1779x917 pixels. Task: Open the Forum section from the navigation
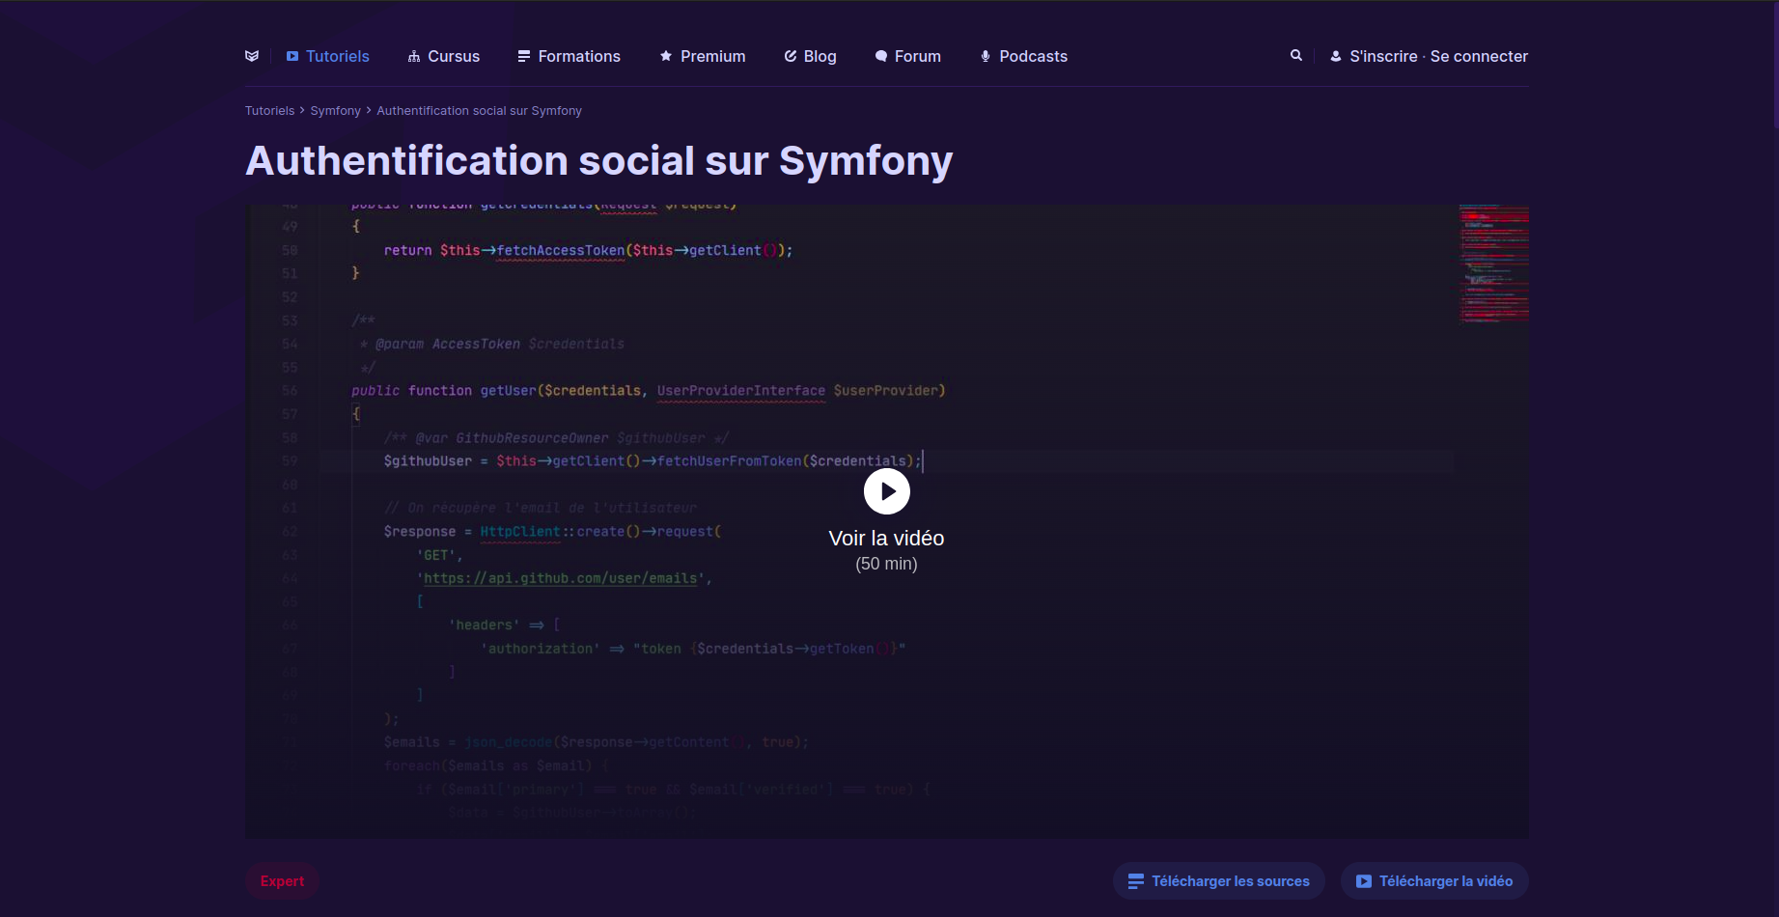click(x=916, y=56)
